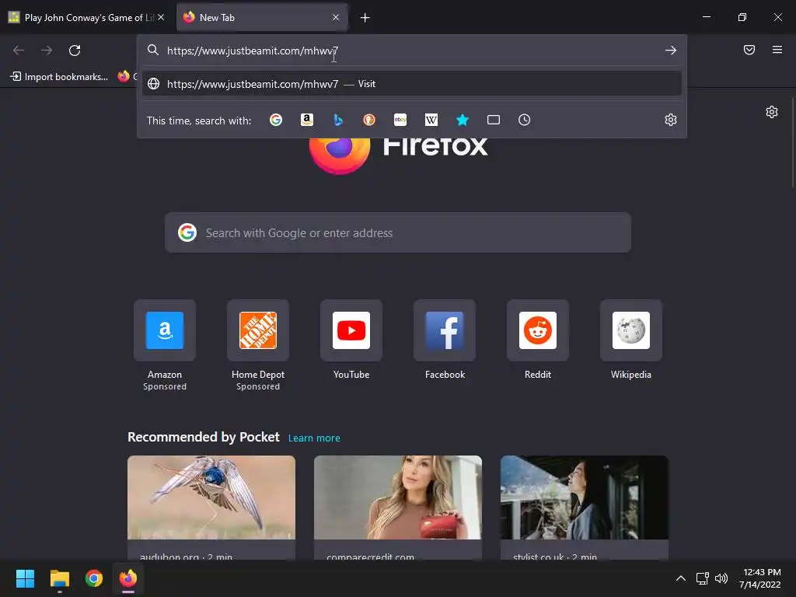Select the New Tab tab

click(x=262, y=17)
